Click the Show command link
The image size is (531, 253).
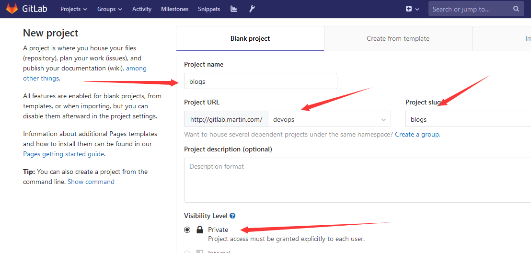pyautogui.click(x=91, y=182)
